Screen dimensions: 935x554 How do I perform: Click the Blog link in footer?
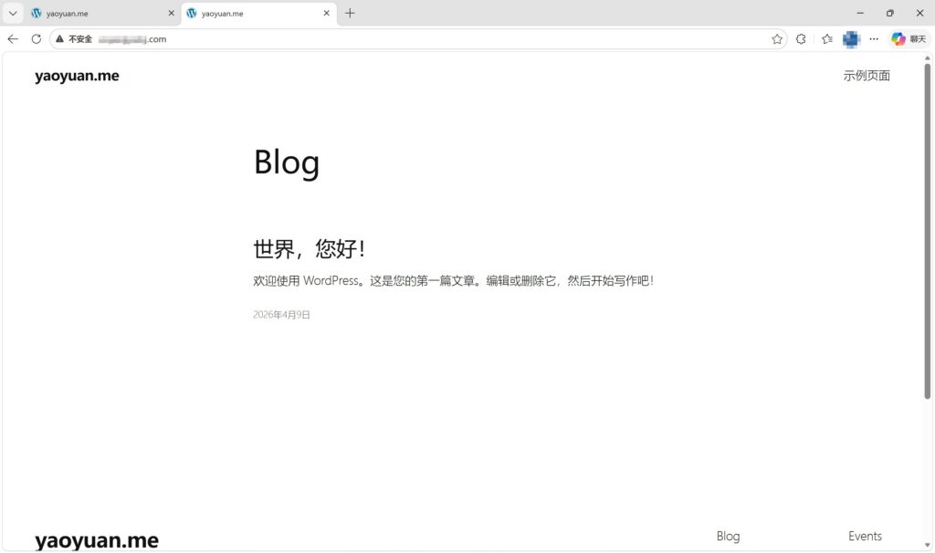(x=728, y=537)
